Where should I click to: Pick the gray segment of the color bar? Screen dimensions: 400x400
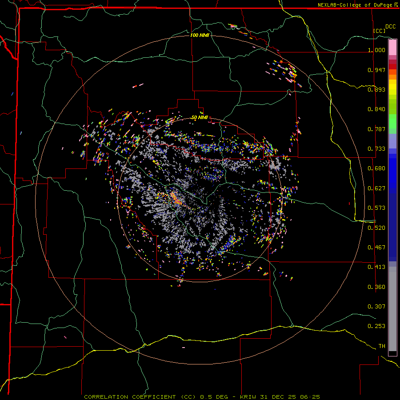pos(392,309)
